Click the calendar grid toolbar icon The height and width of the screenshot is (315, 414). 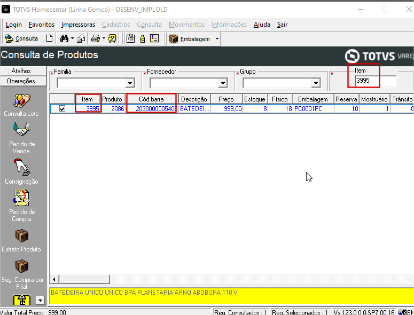pyautogui.click(x=130, y=38)
